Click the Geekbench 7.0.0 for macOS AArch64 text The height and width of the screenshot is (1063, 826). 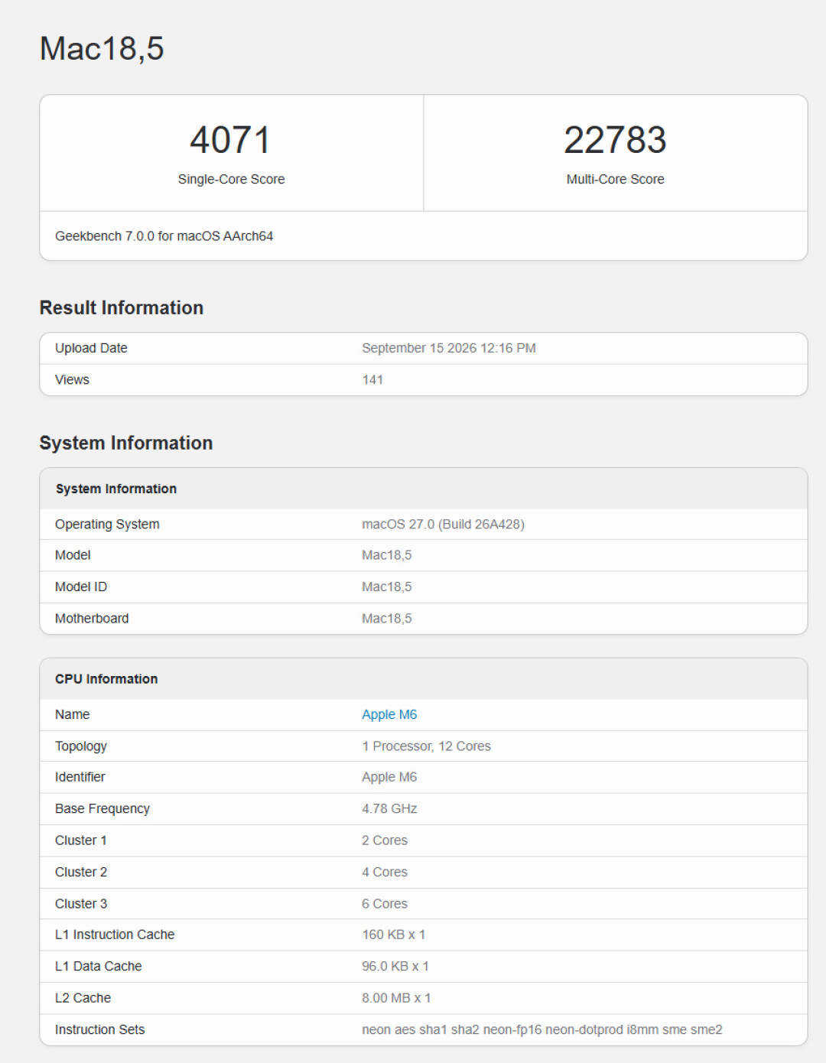[164, 236]
